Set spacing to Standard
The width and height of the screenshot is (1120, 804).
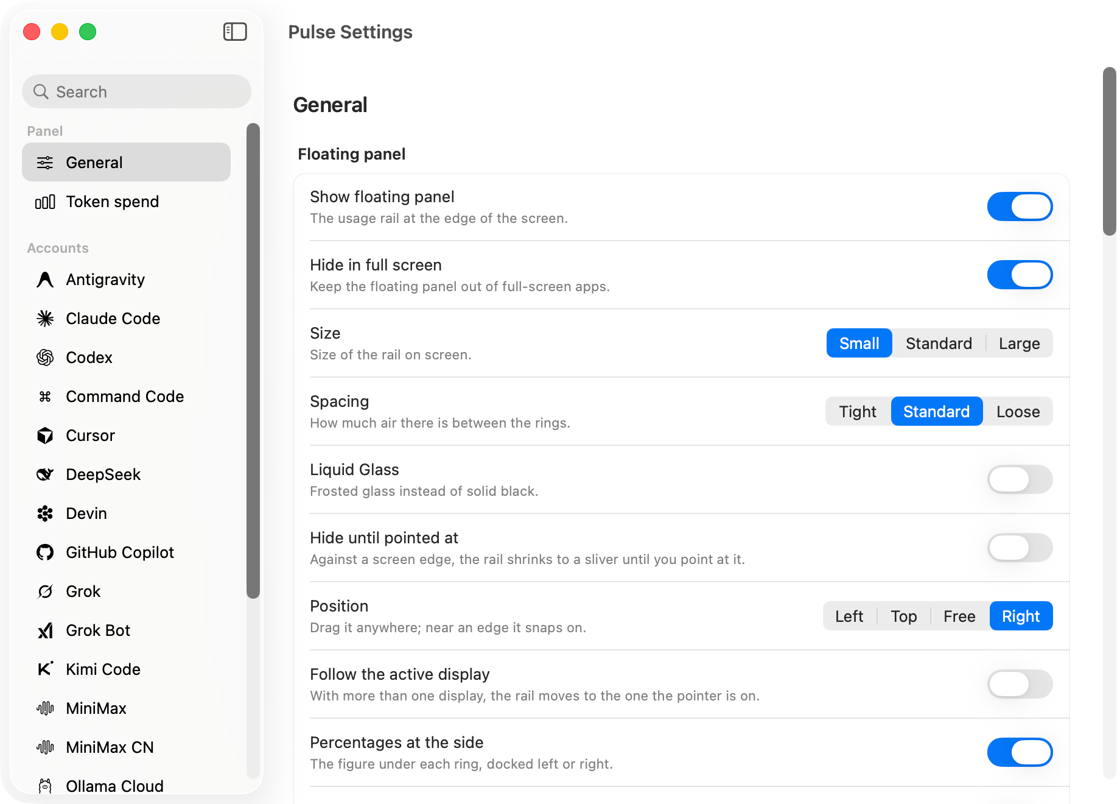[937, 411]
